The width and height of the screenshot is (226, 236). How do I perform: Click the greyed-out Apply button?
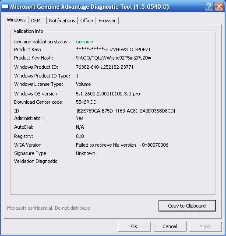coord(205,226)
